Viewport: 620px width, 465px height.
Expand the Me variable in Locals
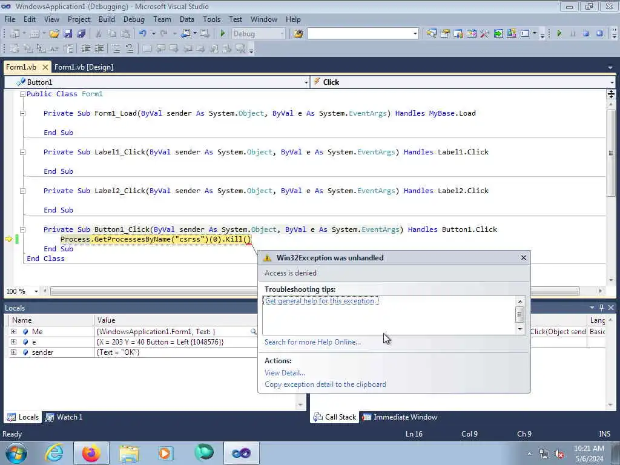coord(14,331)
